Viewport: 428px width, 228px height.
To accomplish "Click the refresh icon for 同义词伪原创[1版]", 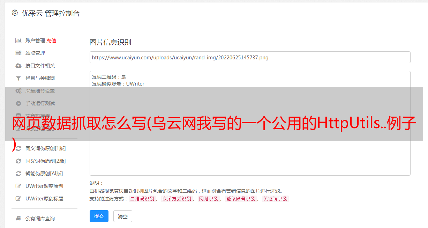I will click(18, 148).
